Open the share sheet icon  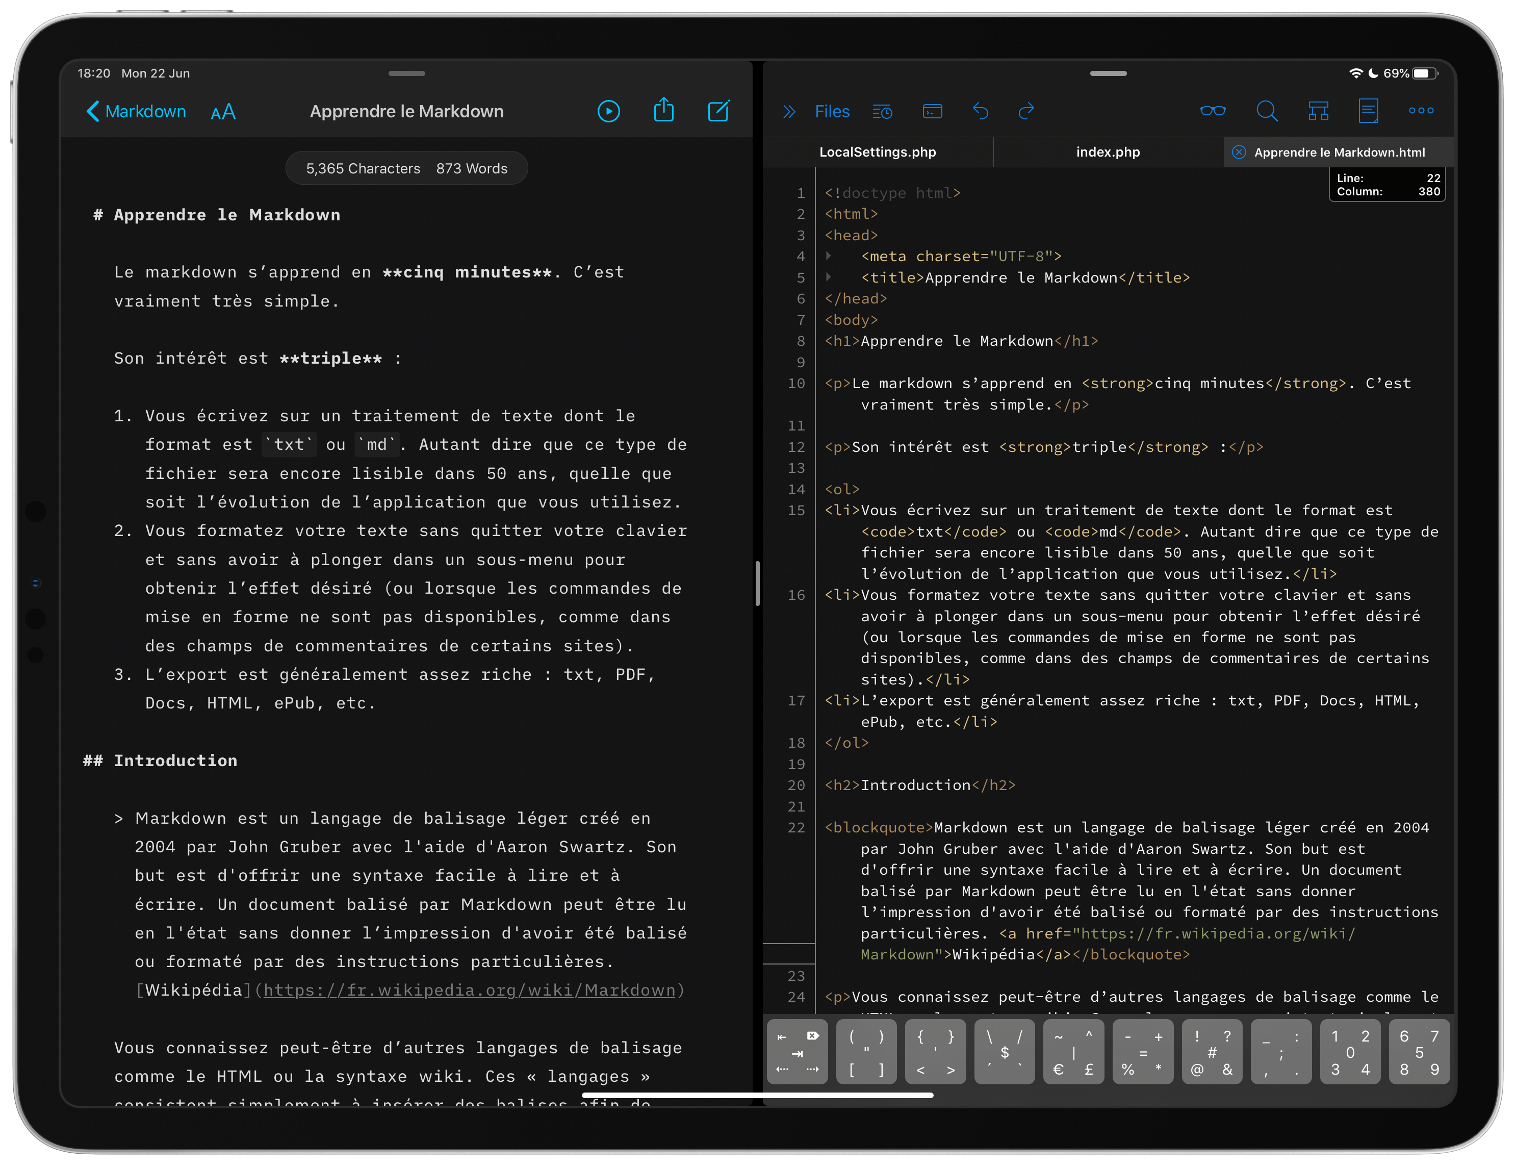point(663,110)
